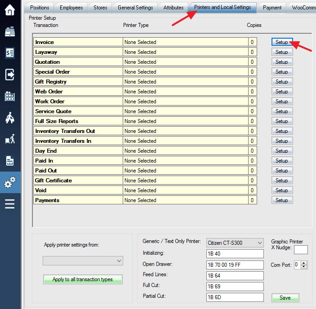Click the green Save button
The height and width of the screenshot is (309, 316).
(285, 297)
